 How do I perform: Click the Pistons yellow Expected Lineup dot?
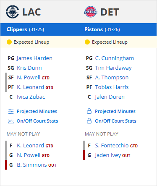[x=87, y=42]
